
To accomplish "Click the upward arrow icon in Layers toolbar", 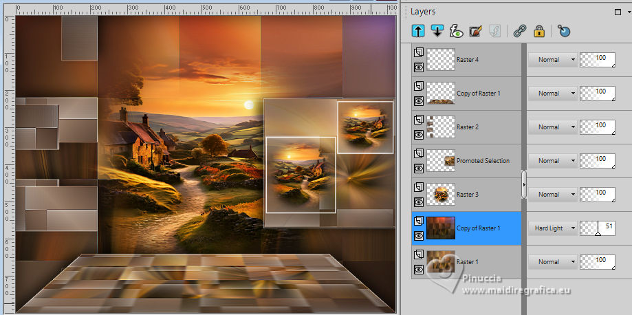I will click(x=418, y=31).
